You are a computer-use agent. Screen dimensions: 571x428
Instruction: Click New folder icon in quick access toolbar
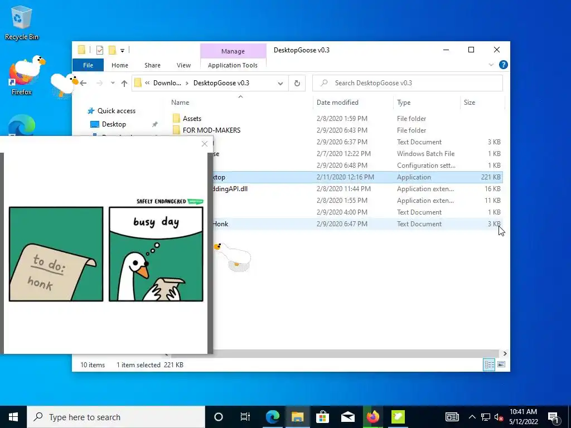113,50
